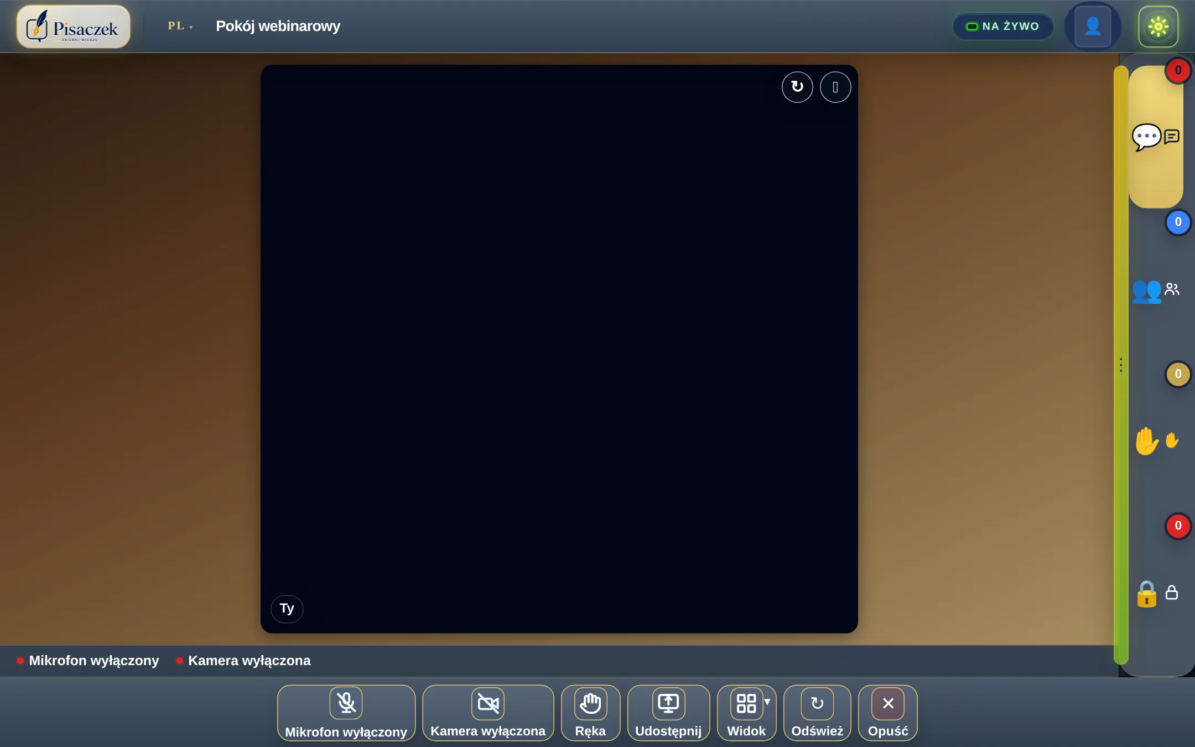Click the fullscreen icon on video tile

pyautogui.click(x=835, y=87)
